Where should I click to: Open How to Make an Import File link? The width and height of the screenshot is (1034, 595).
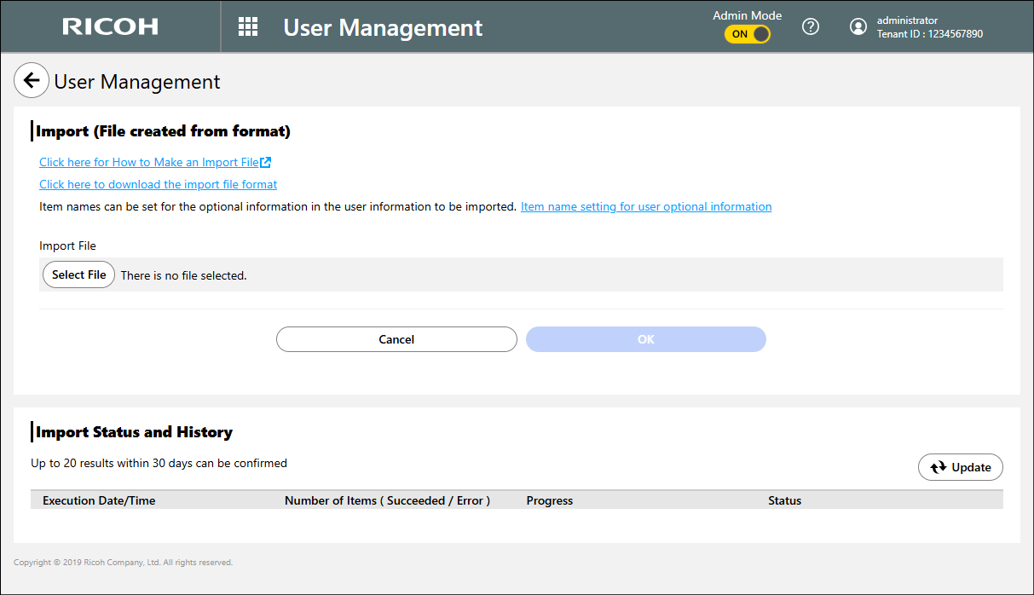point(149,162)
